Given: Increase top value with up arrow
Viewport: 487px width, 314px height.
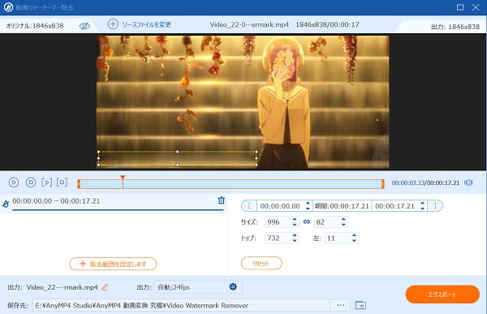Looking at the screenshot, I should 295,235.
